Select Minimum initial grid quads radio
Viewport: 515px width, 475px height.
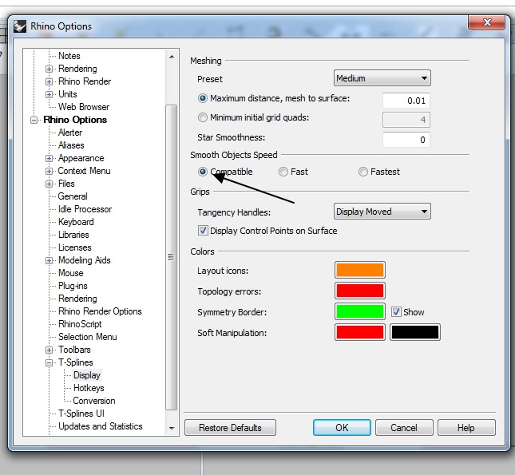[x=203, y=117]
